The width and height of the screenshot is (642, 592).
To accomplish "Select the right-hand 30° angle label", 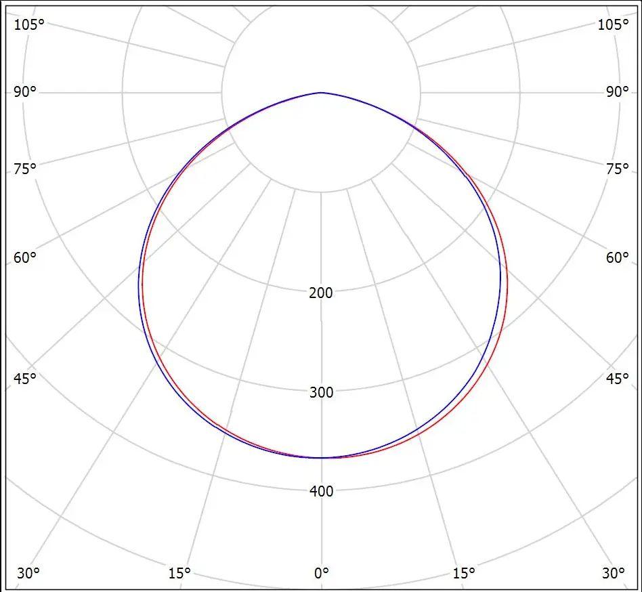I will [x=614, y=573].
